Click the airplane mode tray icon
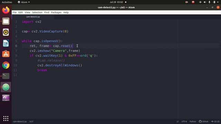Viewport: 221px width, 124px height. pos(200,2)
